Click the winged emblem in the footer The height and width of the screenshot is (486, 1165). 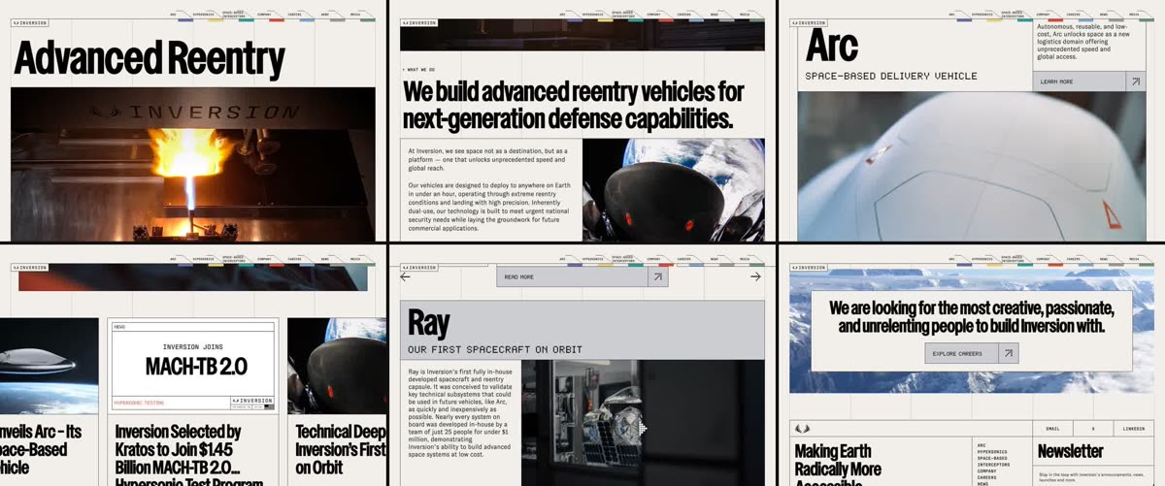pos(802,428)
